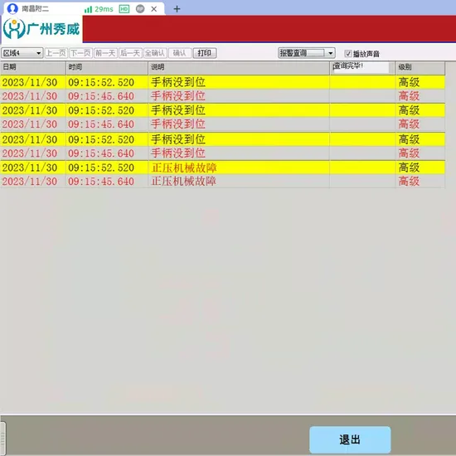This screenshot has height=456, width=456.
Task: Click the green signal strength icon
Action: [88, 10]
